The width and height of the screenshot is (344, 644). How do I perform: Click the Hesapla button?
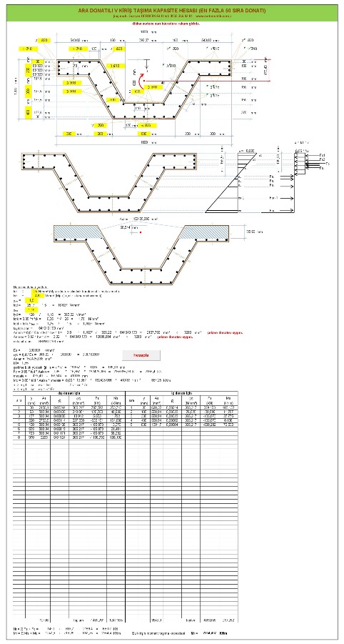tap(141, 355)
